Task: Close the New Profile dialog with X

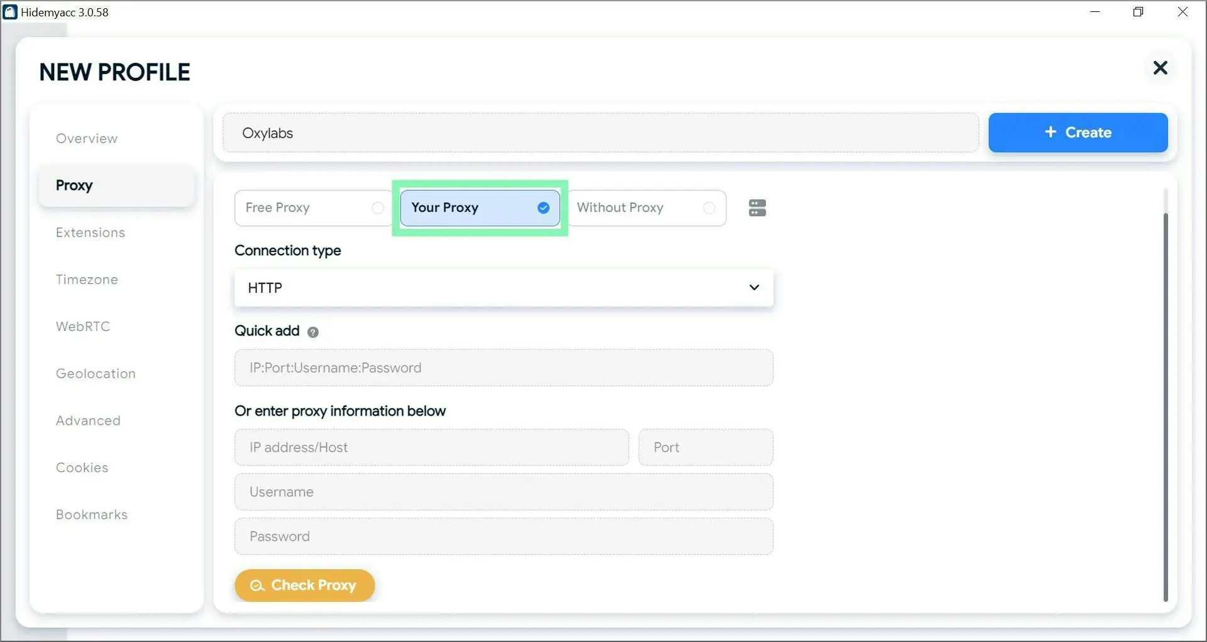Action: (x=1160, y=68)
